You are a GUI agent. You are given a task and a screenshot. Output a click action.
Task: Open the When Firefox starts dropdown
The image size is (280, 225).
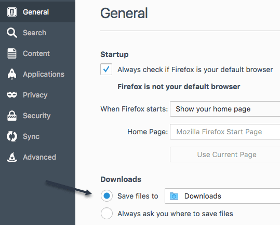[225, 109]
